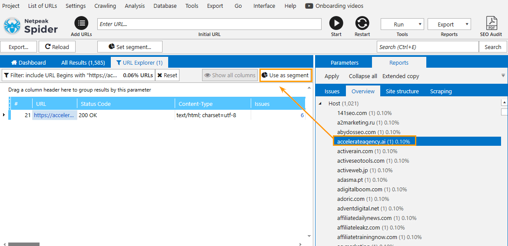
Task: Click the Export... button
Action: coord(18,47)
